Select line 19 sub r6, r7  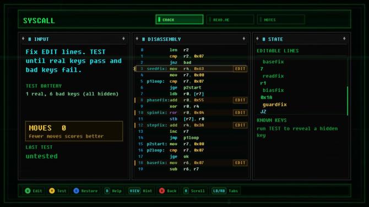pyautogui.click(x=191, y=169)
